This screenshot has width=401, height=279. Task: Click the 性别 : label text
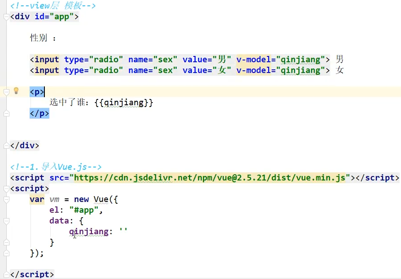(x=43, y=38)
